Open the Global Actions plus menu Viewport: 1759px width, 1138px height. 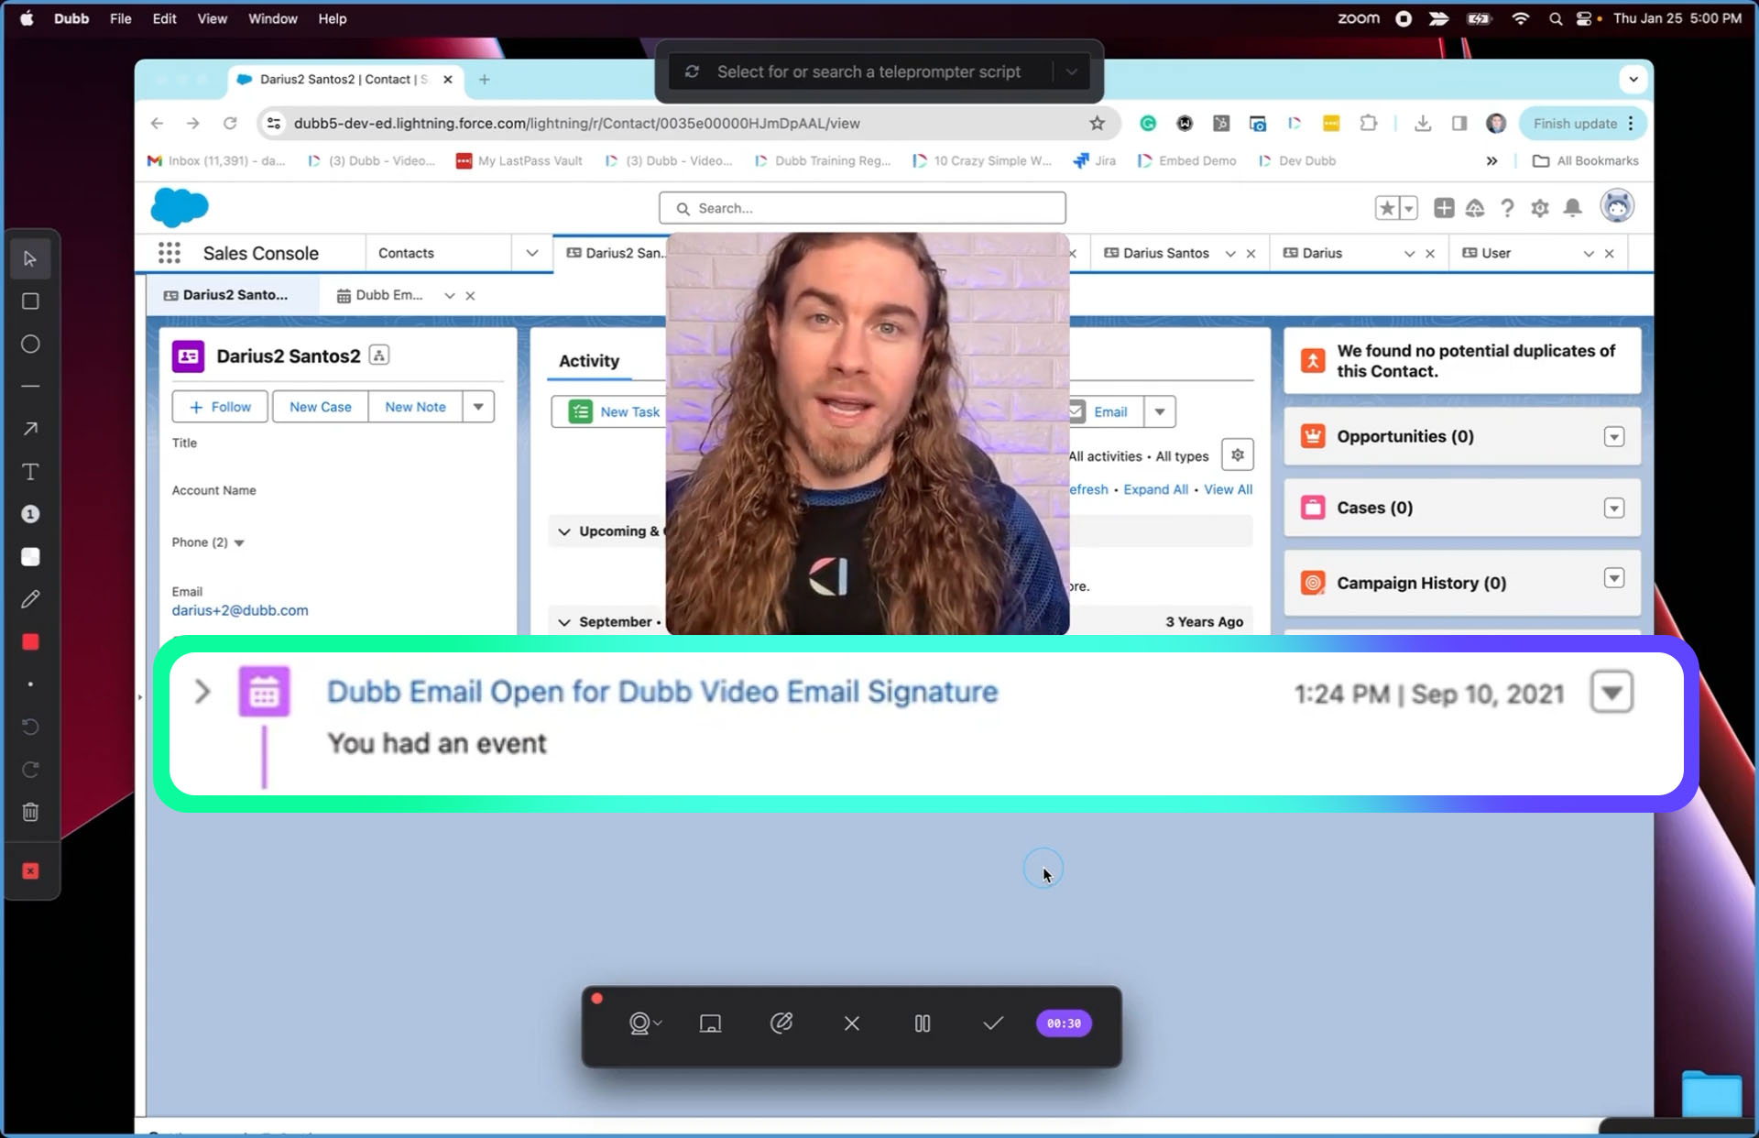1444,208
